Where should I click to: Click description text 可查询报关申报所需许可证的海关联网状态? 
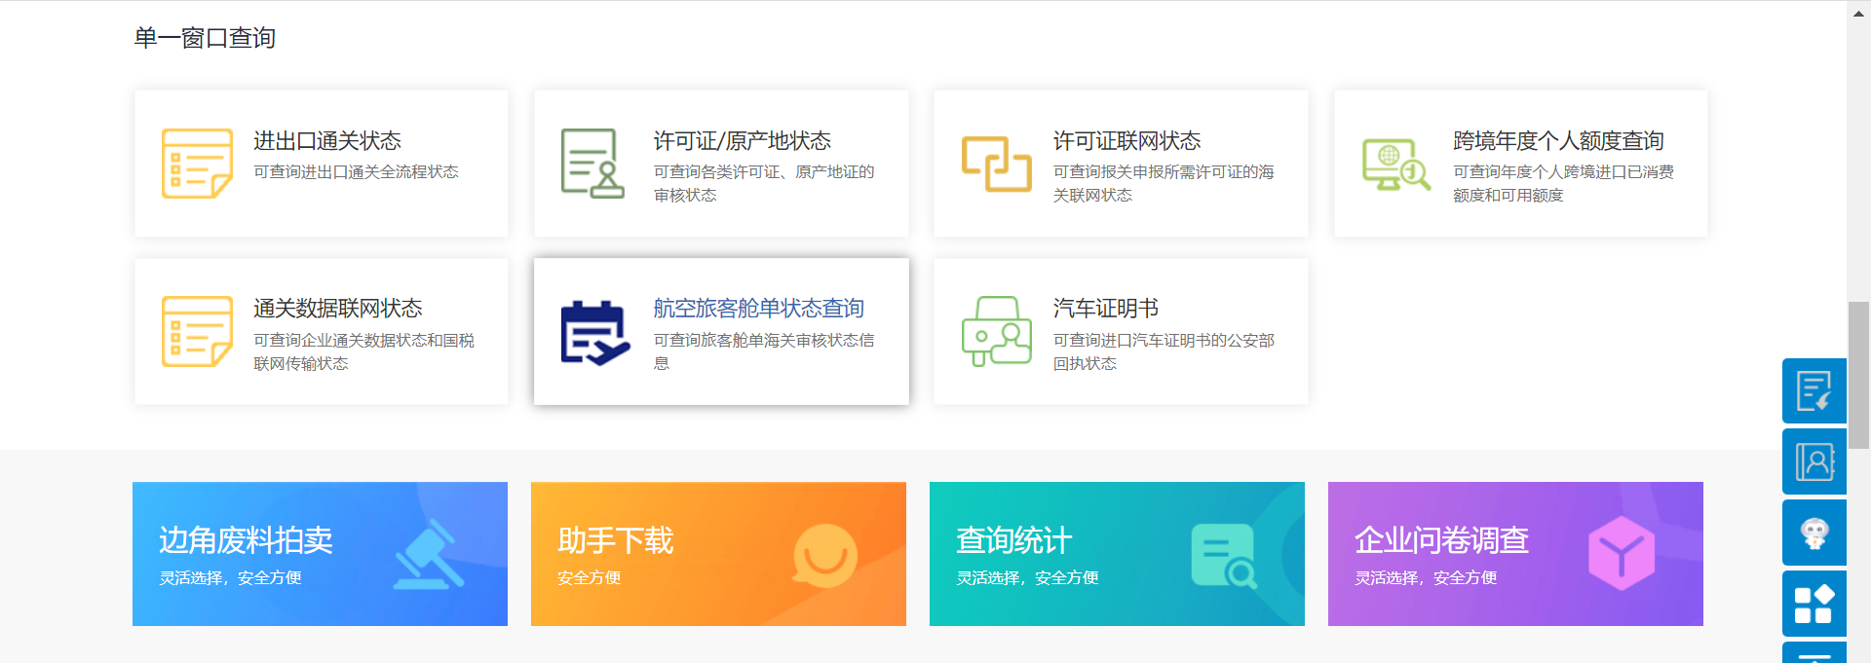point(1164,183)
